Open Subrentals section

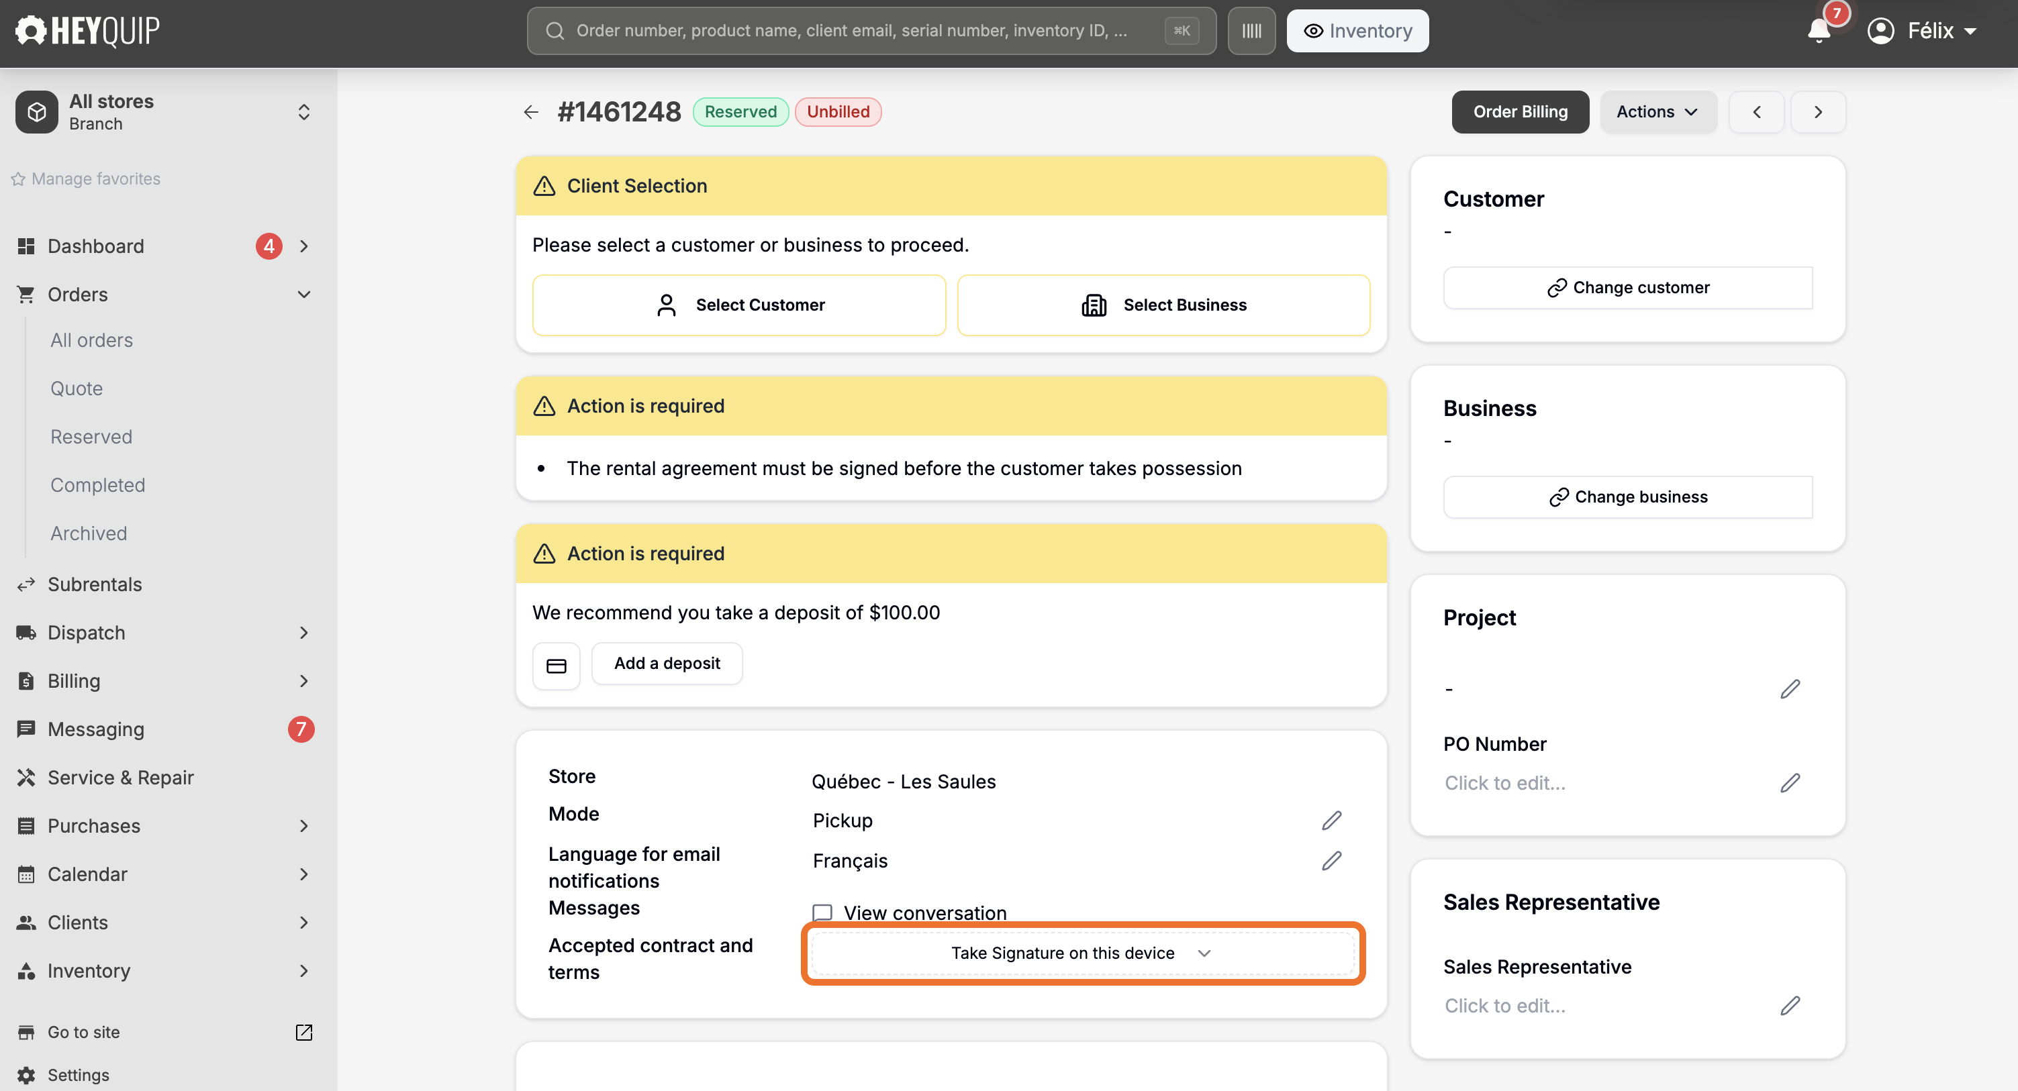95,584
